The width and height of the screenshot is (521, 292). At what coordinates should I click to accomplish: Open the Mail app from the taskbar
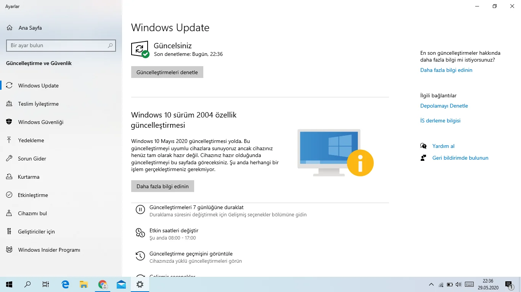click(x=121, y=284)
